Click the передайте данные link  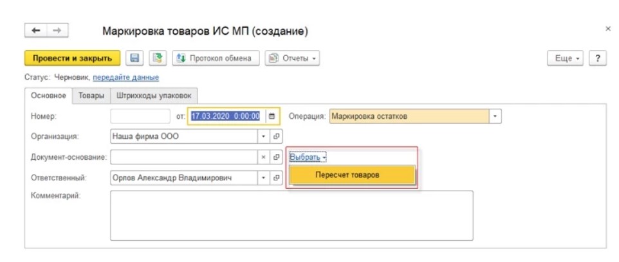pyautogui.click(x=125, y=78)
